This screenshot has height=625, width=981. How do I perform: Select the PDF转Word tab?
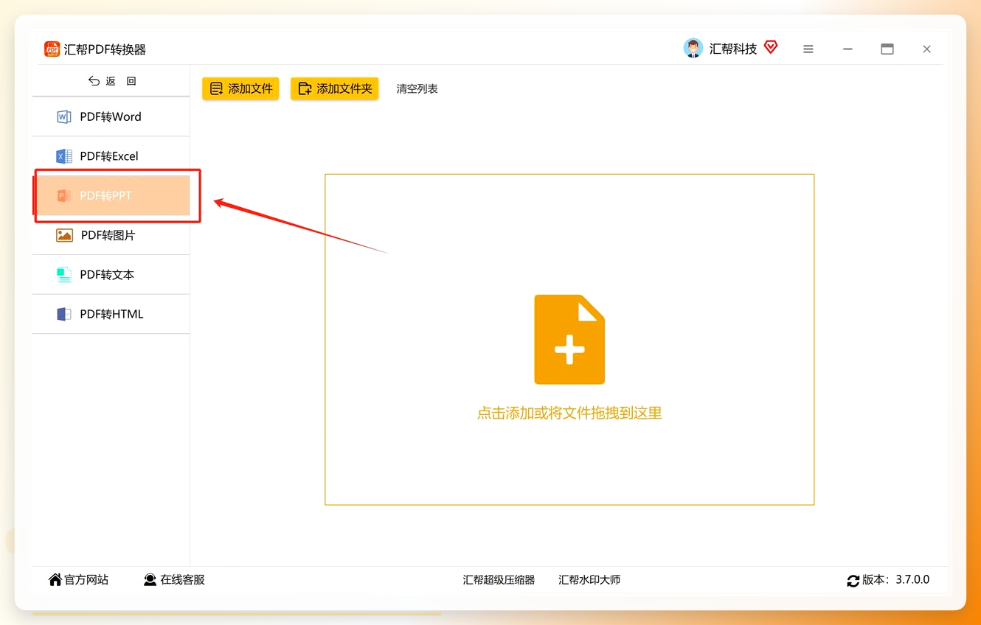point(111,116)
